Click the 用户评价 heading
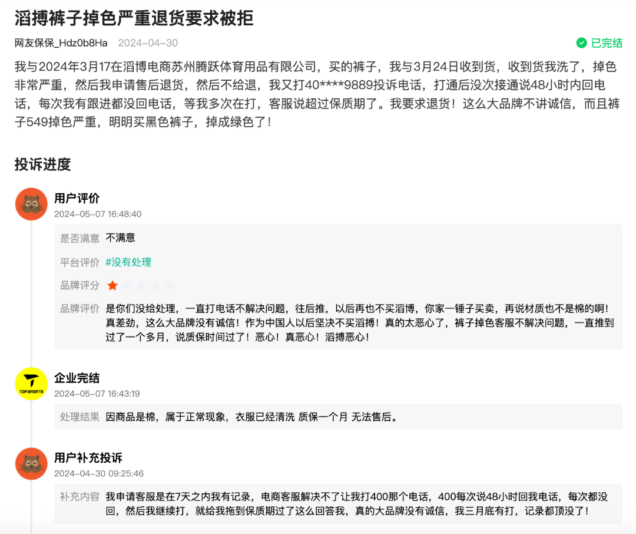Viewport: 636px width, 534px height. click(77, 198)
